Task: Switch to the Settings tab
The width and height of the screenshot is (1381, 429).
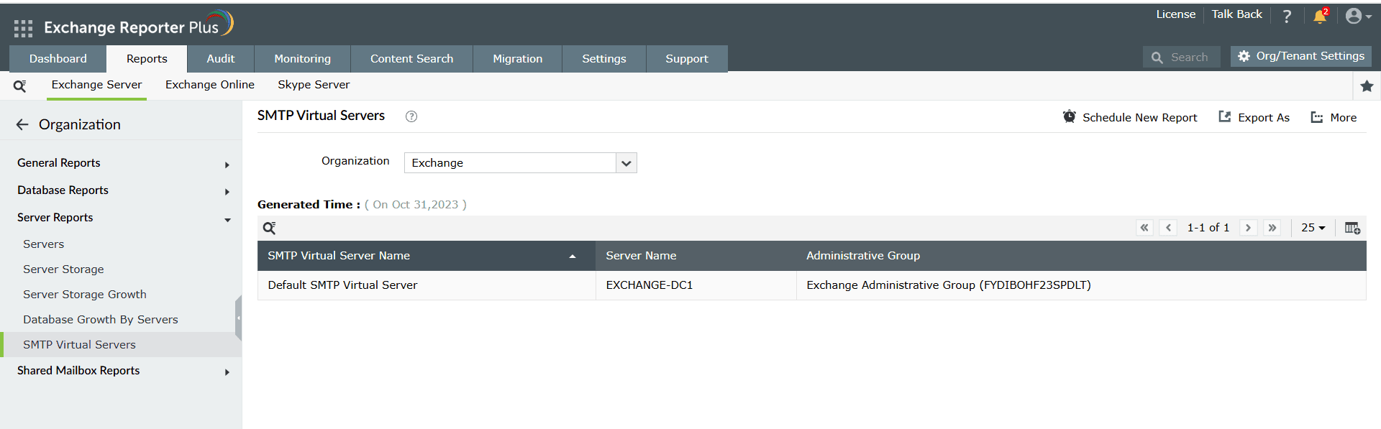Action: 604,59
